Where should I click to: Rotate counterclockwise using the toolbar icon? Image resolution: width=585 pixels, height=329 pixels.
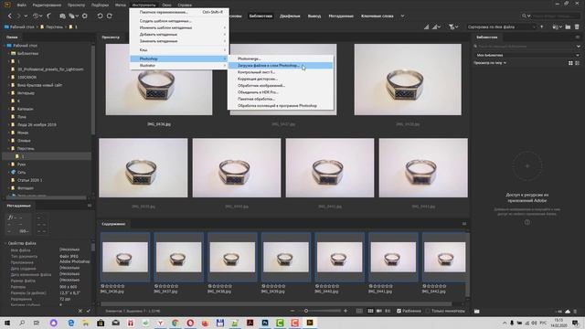(100, 16)
